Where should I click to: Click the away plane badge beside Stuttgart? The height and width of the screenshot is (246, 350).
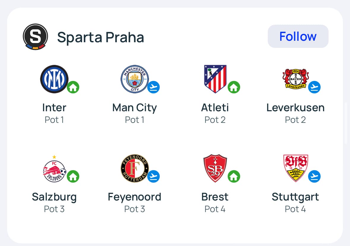314,176
